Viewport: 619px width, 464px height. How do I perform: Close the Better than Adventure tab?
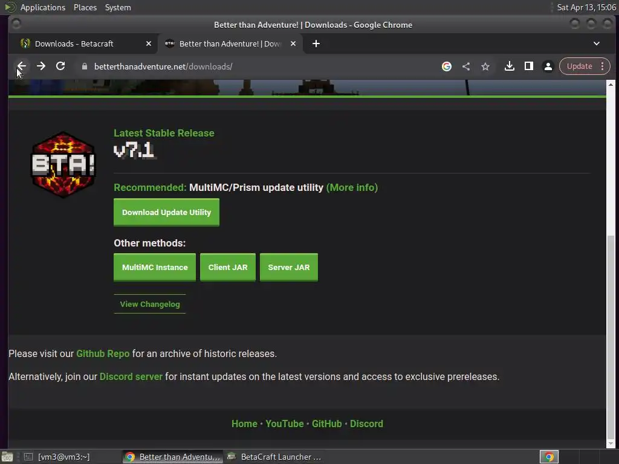coord(293,43)
